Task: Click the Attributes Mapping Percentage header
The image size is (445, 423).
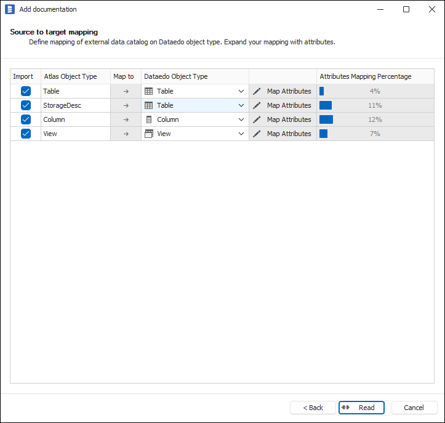Action: click(366, 76)
